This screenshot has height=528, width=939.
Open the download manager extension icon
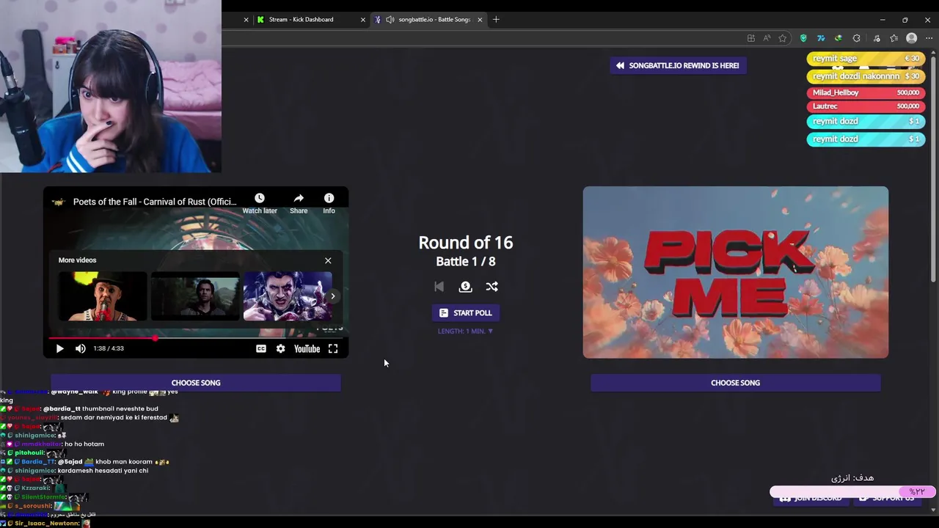(x=838, y=38)
